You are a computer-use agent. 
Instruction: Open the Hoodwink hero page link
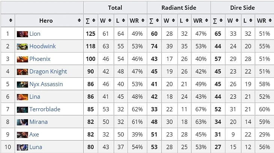42,46
